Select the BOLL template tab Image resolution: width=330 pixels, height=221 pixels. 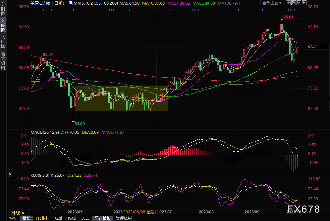pyautogui.click(x=85, y=218)
